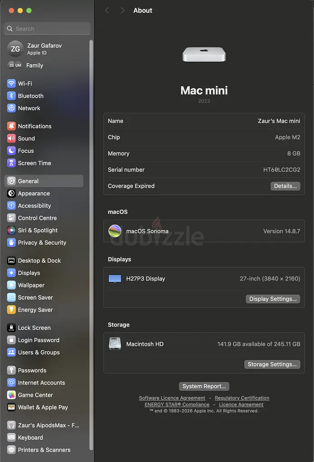Open Bluetooth settings icon
Screen dimensions: 314x462
tap(11, 96)
